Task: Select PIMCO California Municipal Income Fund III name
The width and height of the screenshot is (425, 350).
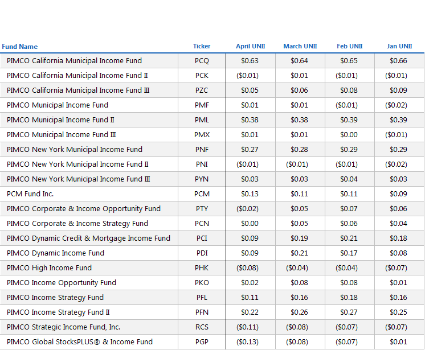Action: coord(78,90)
